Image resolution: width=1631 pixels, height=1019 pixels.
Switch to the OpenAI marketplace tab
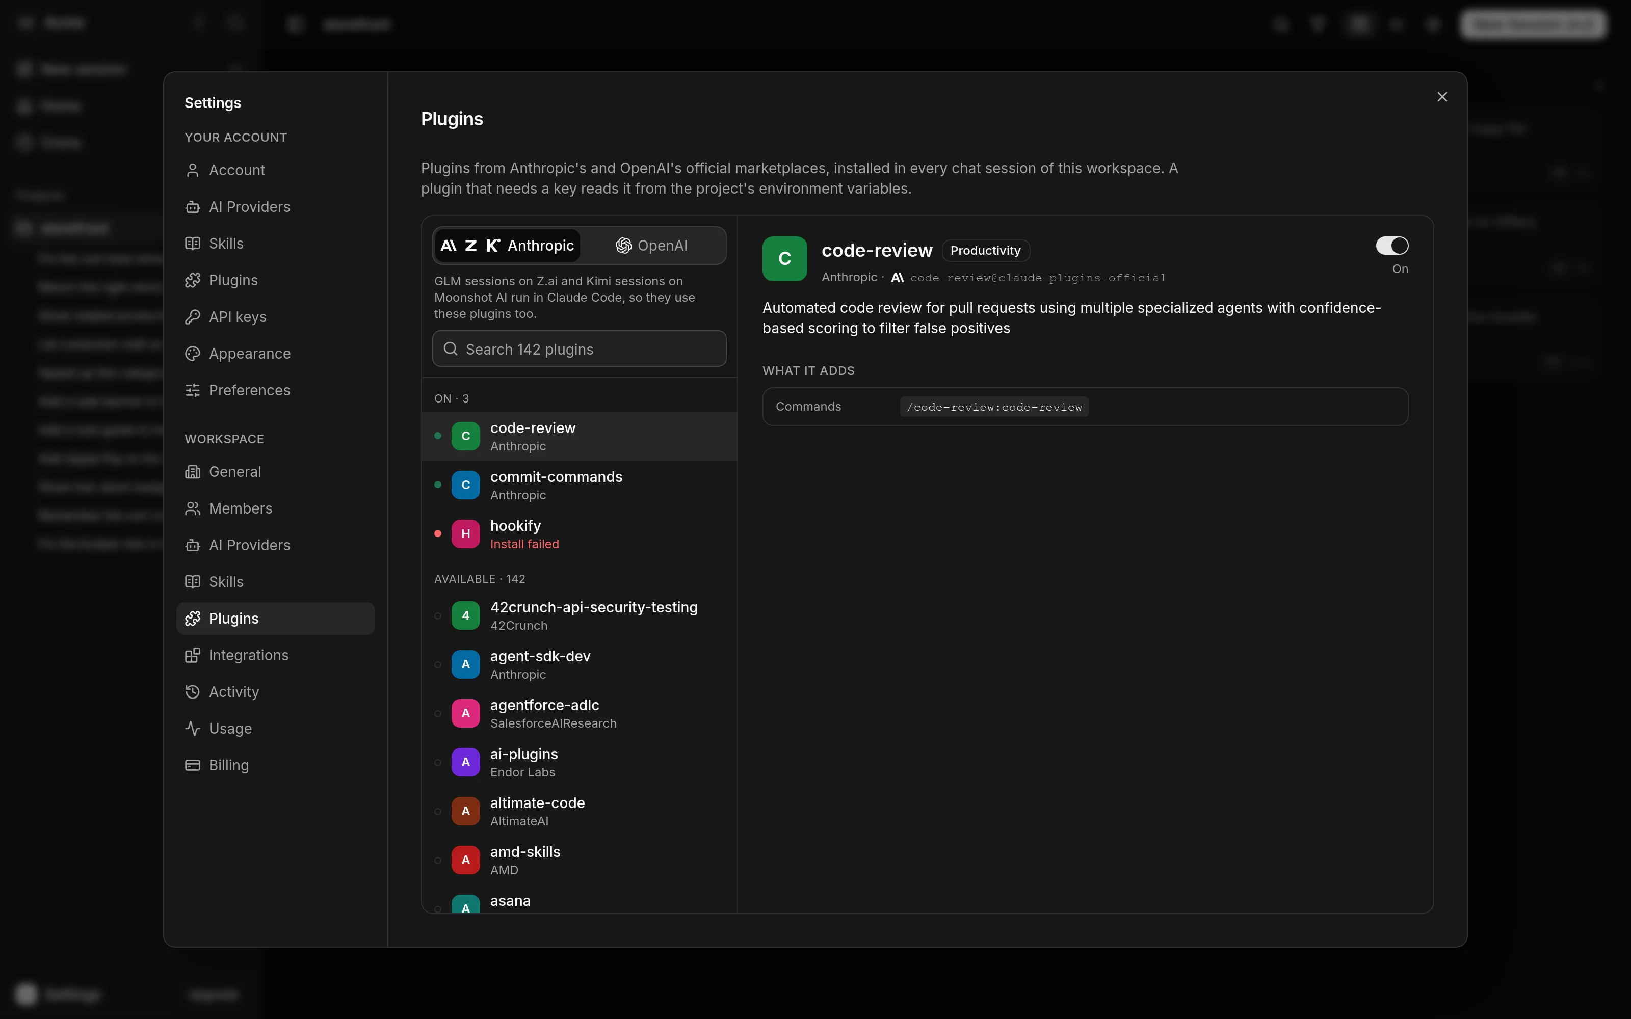coord(652,245)
